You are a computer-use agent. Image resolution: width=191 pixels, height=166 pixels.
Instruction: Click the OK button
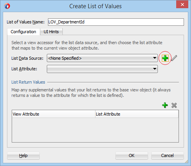pyautogui.click(x=132, y=155)
